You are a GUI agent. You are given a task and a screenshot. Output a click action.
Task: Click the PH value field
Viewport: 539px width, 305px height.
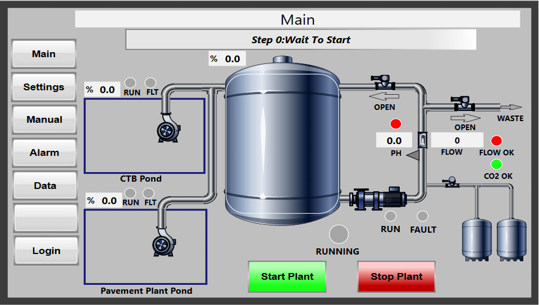[394, 141]
